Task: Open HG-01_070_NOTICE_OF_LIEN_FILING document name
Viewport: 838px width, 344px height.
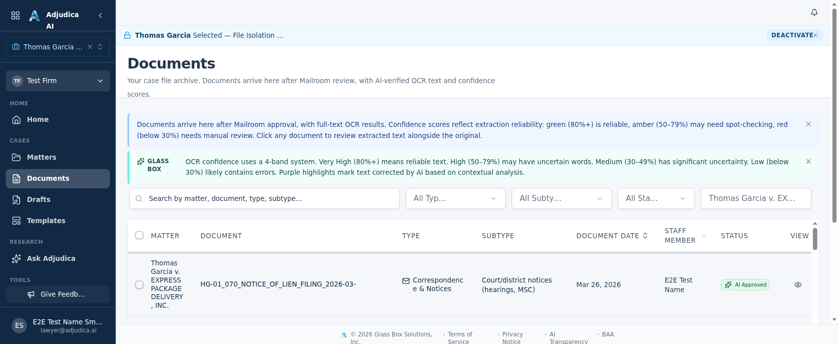Action: [278, 285]
